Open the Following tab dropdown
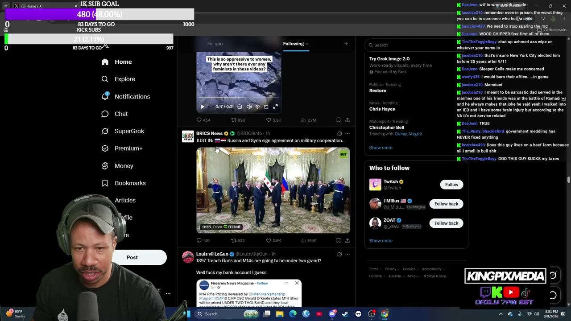This screenshot has height=321, width=571. pos(296,44)
